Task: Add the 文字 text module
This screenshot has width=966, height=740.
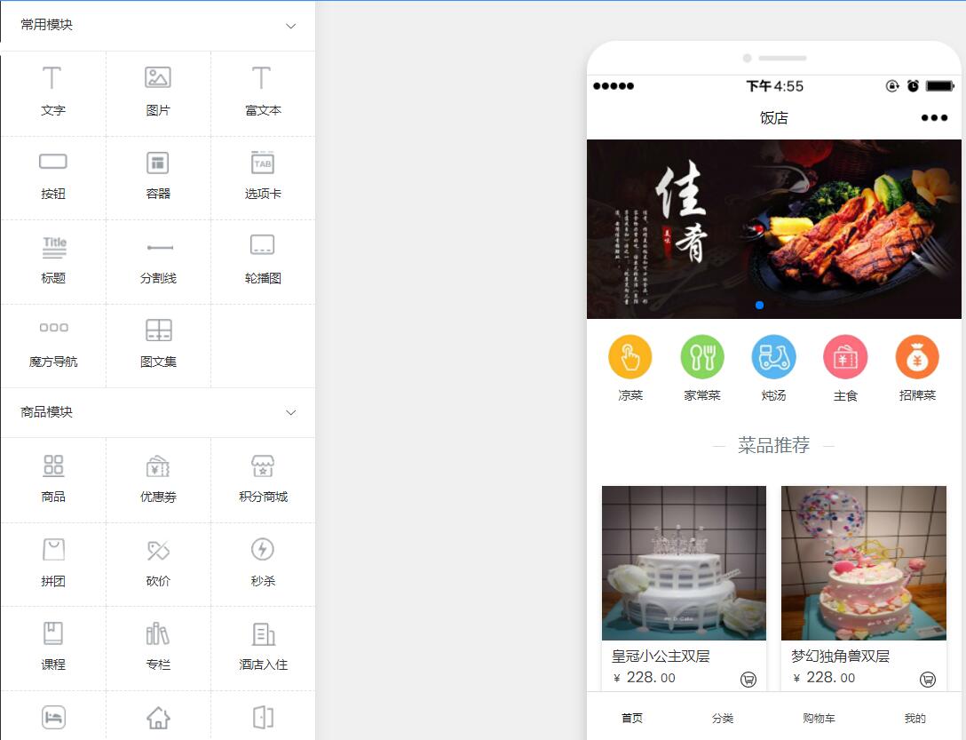Action: (x=53, y=92)
